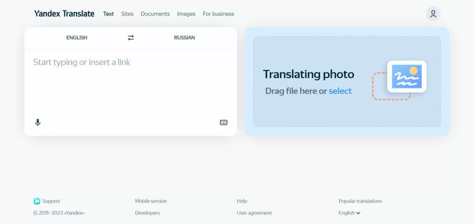Swap languages with the arrows icon
Viewport: 474px width, 224px height.
coord(131,38)
